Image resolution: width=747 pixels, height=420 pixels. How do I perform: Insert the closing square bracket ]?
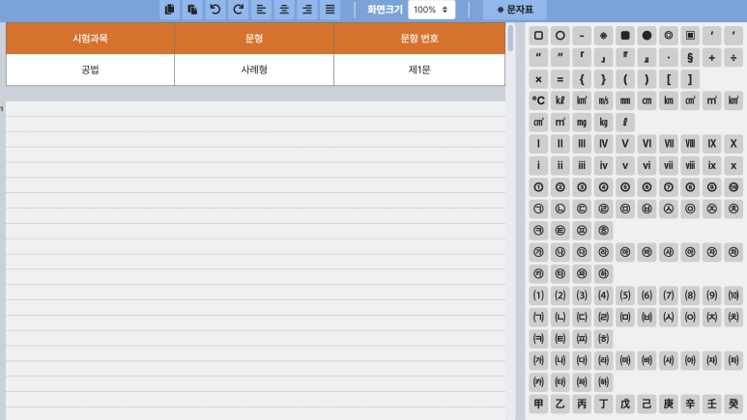pyautogui.click(x=690, y=79)
